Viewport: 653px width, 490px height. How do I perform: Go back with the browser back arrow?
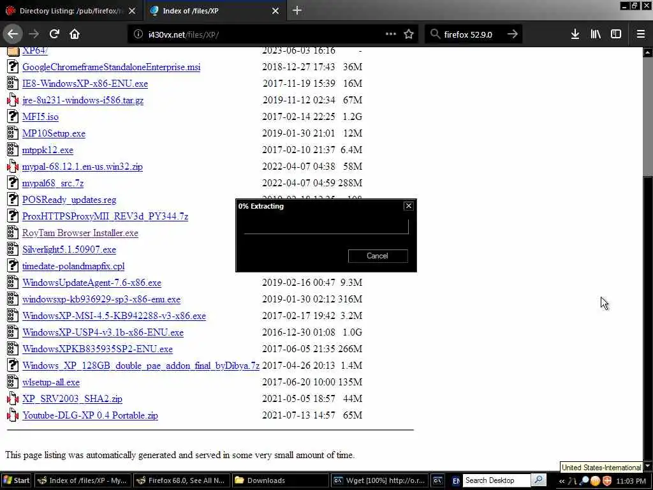point(13,34)
